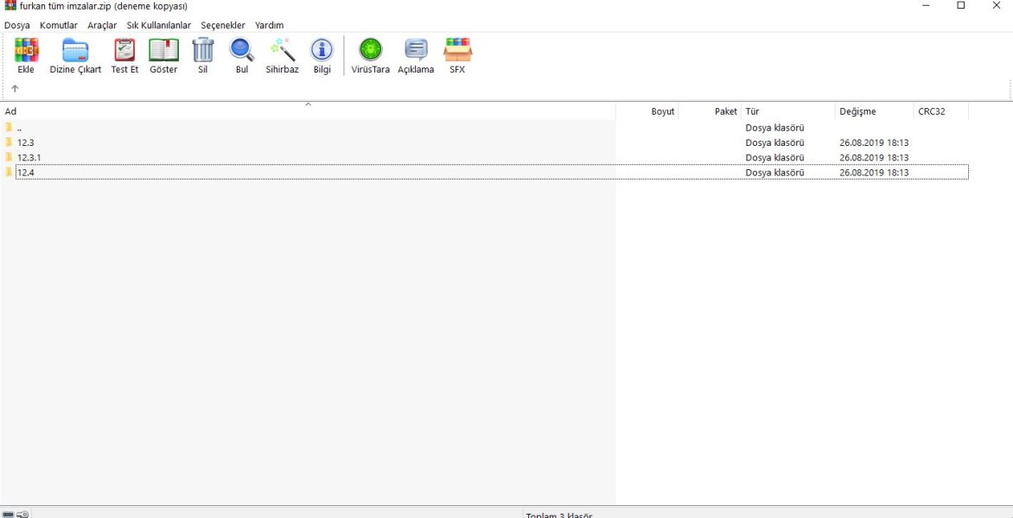Viewport: 1013px width, 518px height.
Task: Start VirüsTara virus scan
Action: tap(370, 55)
